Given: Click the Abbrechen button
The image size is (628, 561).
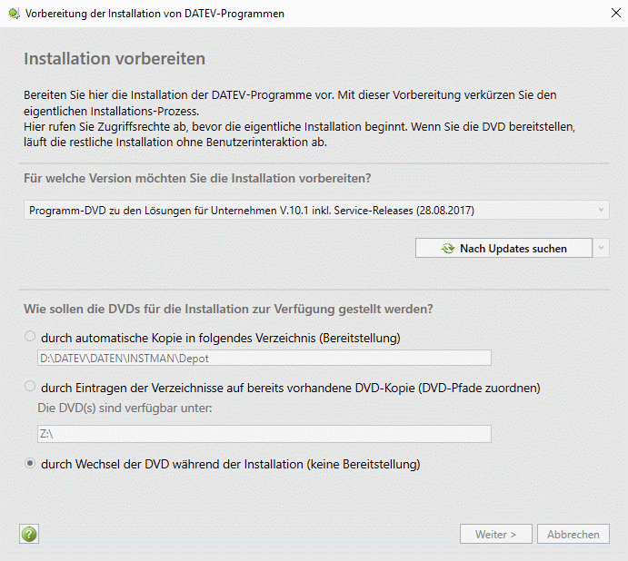Looking at the screenshot, I should click(573, 534).
